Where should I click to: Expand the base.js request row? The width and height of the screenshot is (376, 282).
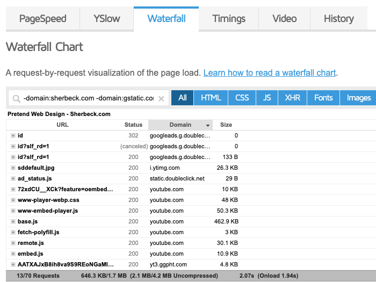click(x=13, y=221)
